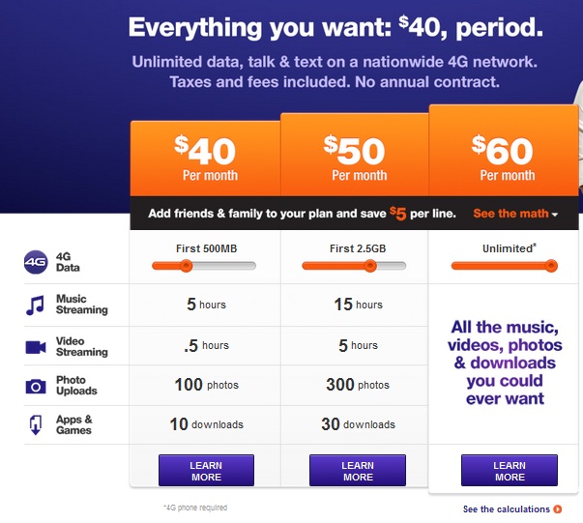The height and width of the screenshot is (523, 583).
Task: Click the Unlimited data slider handle
Action: pyautogui.click(x=551, y=266)
